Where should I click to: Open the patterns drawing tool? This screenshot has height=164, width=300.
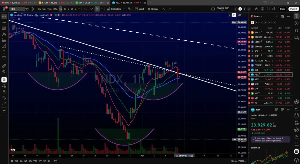tap(4, 34)
